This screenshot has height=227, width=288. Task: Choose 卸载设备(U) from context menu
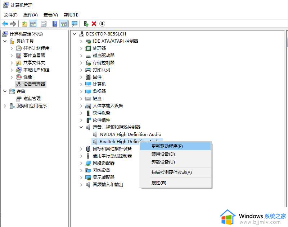click(175, 162)
